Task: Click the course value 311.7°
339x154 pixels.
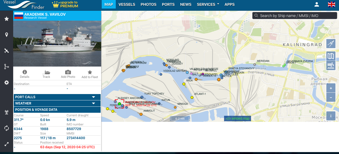Action: click(19, 120)
